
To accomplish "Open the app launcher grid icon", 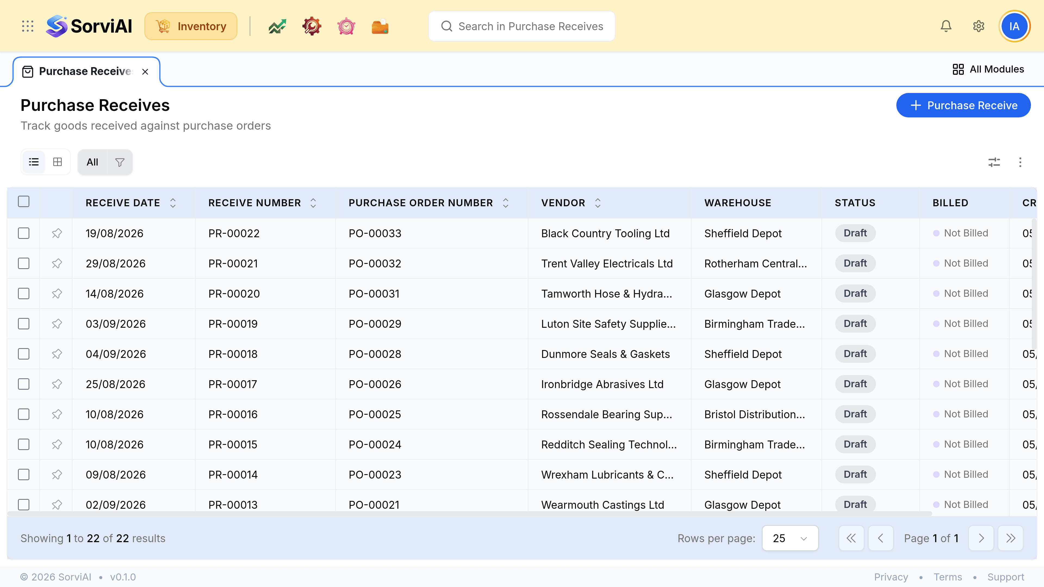I will pyautogui.click(x=27, y=26).
